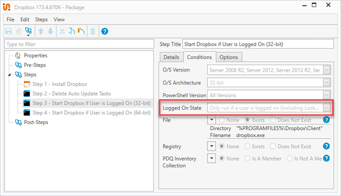Open the O/S Architecture dropdown
This screenshot has width=341, height=196.
(x=326, y=83)
